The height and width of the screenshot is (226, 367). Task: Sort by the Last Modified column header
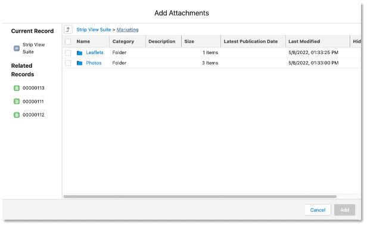pos(304,42)
